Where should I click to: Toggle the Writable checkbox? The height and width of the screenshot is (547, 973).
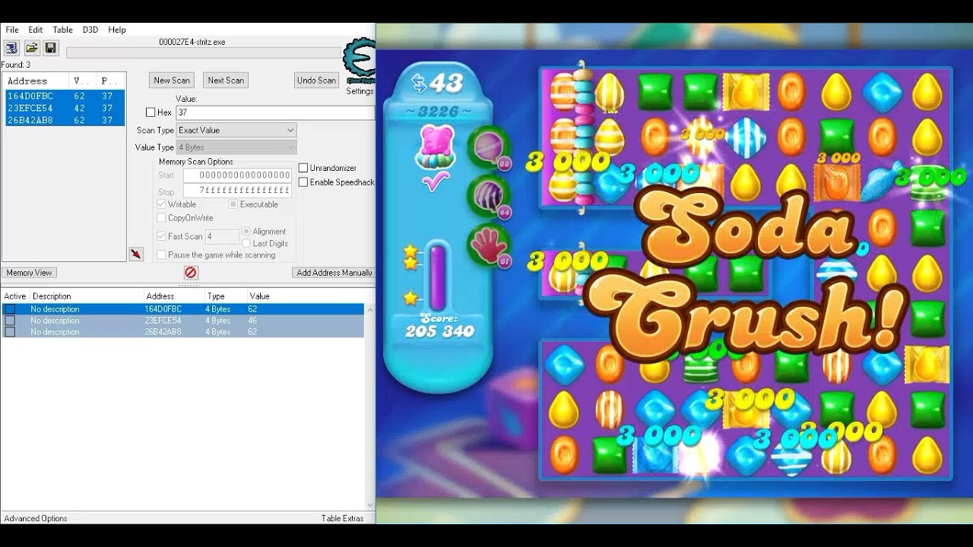161,204
